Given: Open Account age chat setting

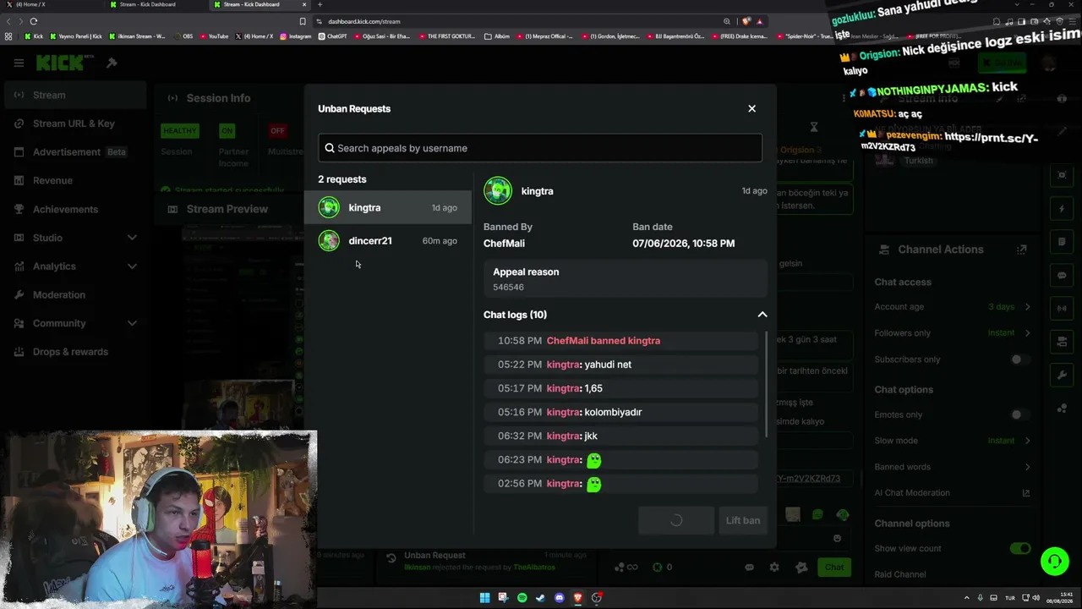Looking at the screenshot, I should pos(953,307).
